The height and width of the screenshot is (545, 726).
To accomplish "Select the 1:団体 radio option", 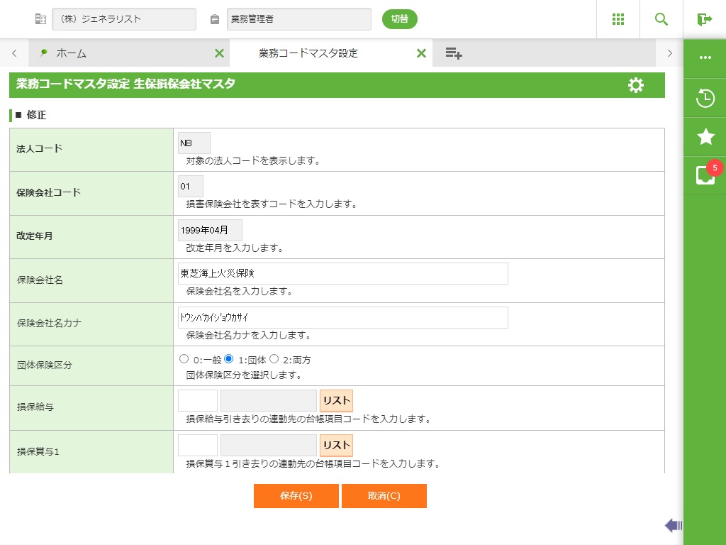I will pyautogui.click(x=229, y=359).
